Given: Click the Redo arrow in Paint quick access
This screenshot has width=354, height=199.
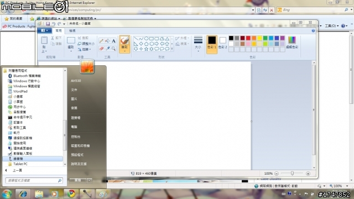Looking at the screenshot, I should point(59,24).
